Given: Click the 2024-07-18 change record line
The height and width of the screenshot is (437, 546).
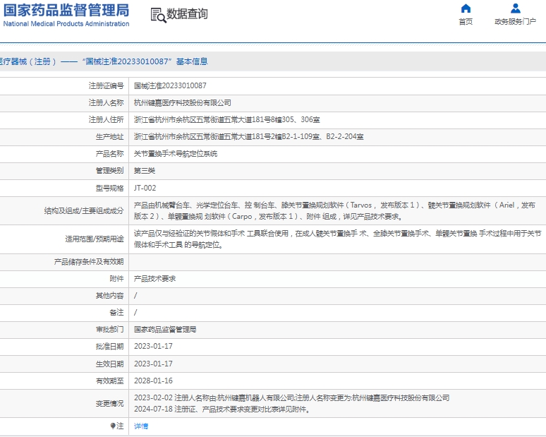Looking at the screenshot, I should tap(222, 409).
